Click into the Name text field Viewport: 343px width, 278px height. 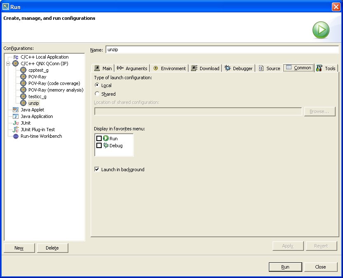coord(222,50)
